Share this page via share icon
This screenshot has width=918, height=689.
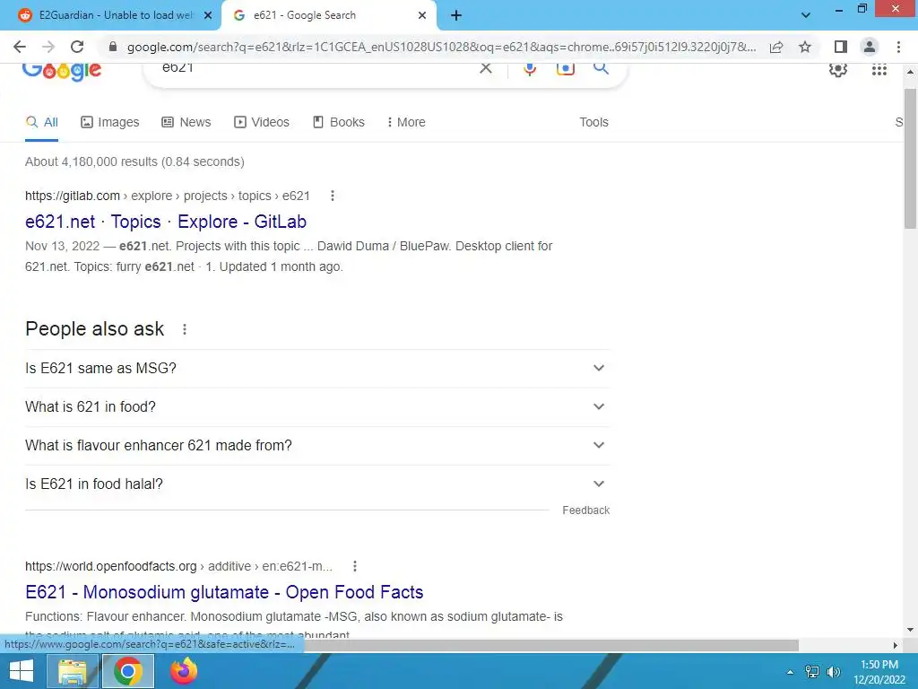coord(776,47)
